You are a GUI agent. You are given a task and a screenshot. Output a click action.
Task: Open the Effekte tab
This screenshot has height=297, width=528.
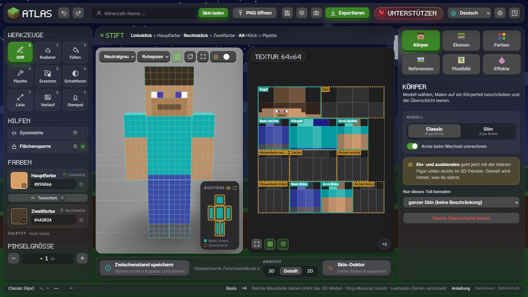click(x=502, y=64)
